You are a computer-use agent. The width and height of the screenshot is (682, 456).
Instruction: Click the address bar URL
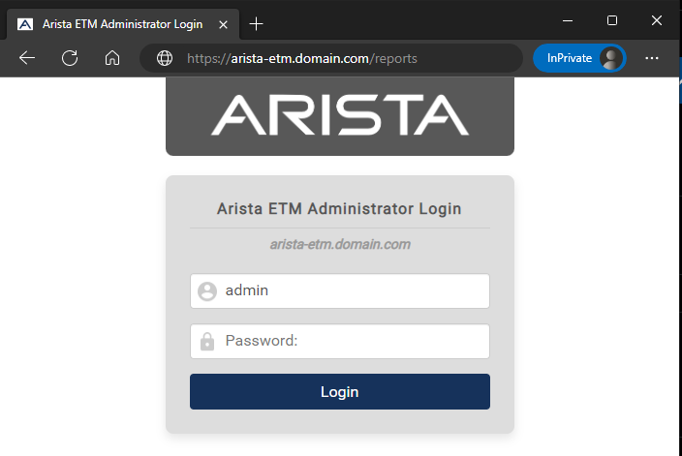302,58
